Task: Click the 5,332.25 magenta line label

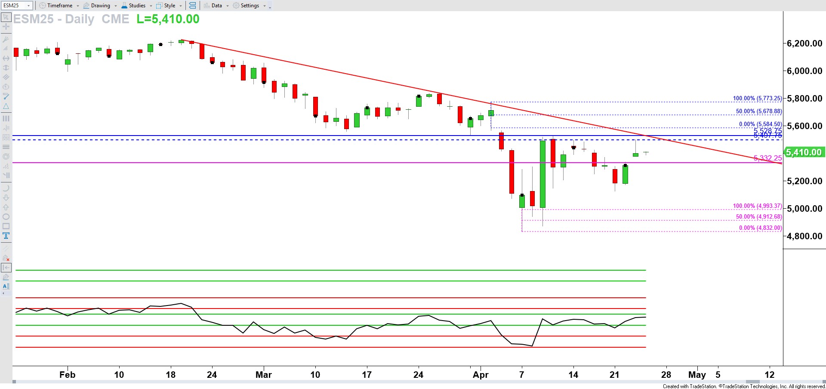Action: pyautogui.click(x=768, y=158)
